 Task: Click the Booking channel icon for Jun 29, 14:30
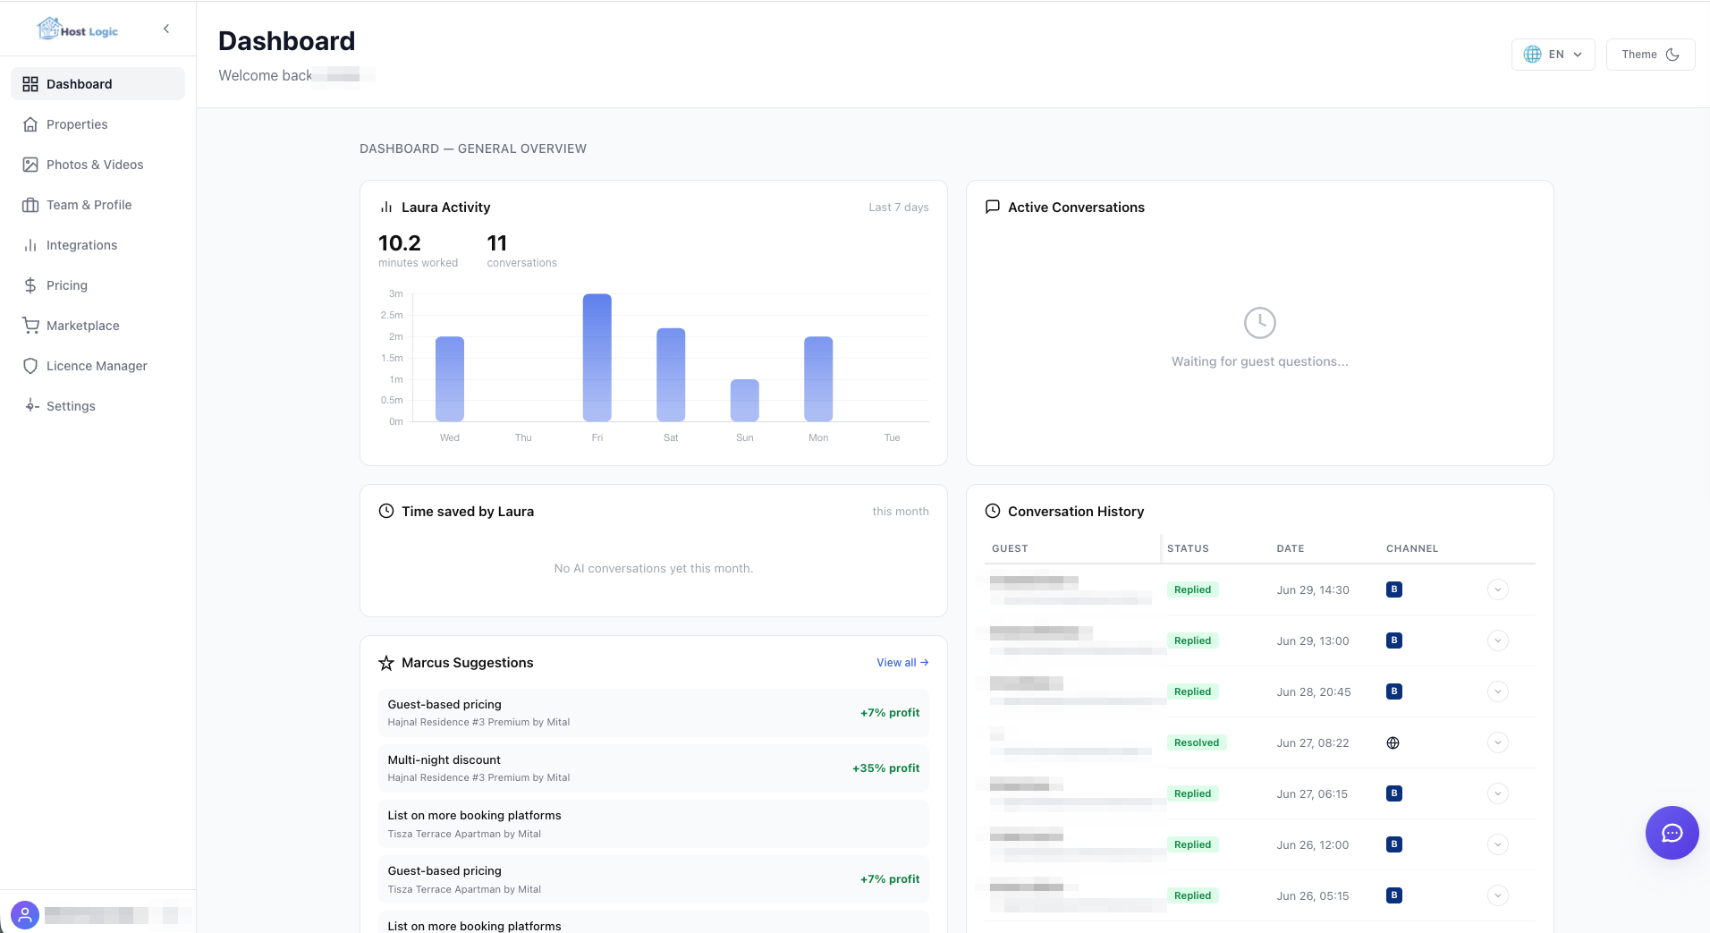[x=1393, y=589]
